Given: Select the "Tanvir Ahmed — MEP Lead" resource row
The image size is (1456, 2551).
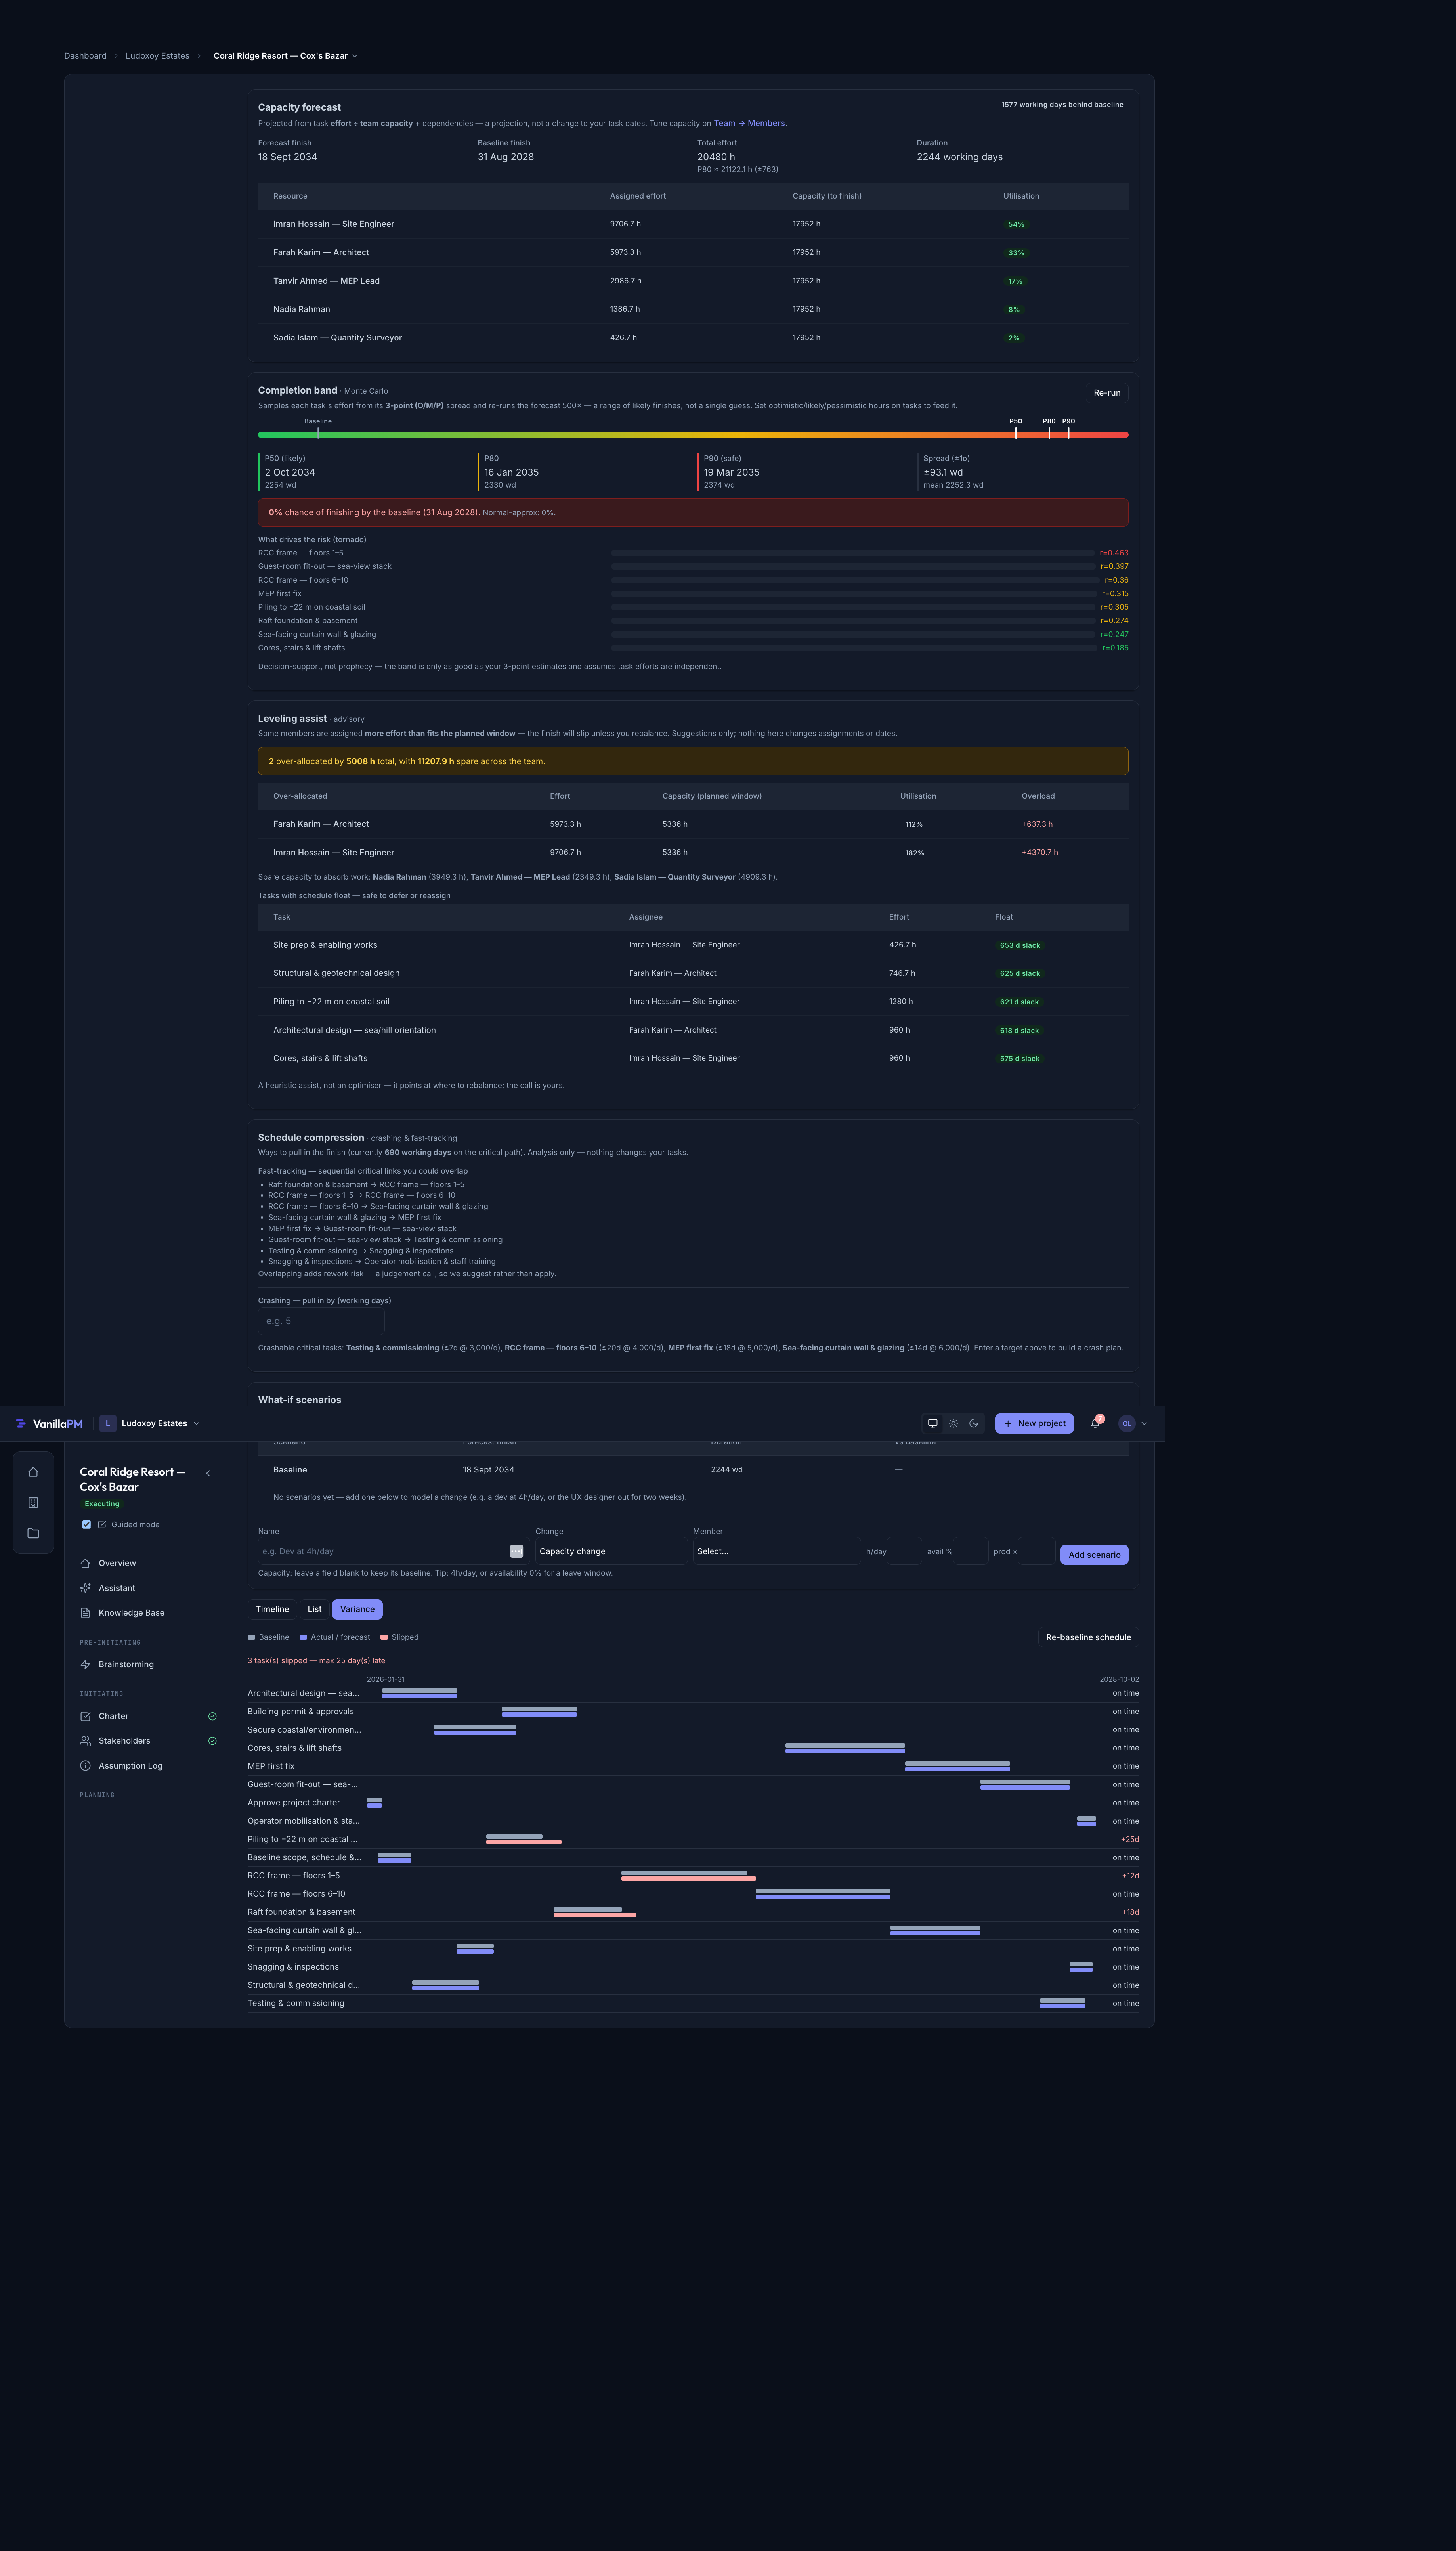Looking at the screenshot, I should point(693,281).
